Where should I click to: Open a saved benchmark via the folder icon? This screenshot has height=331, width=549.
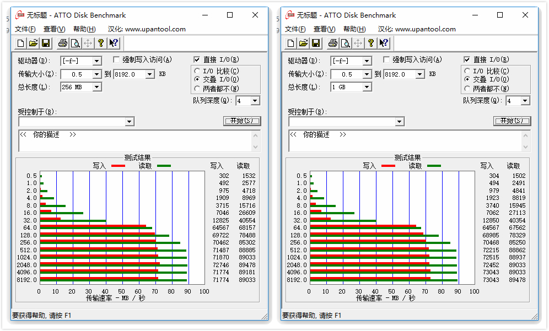[33, 43]
